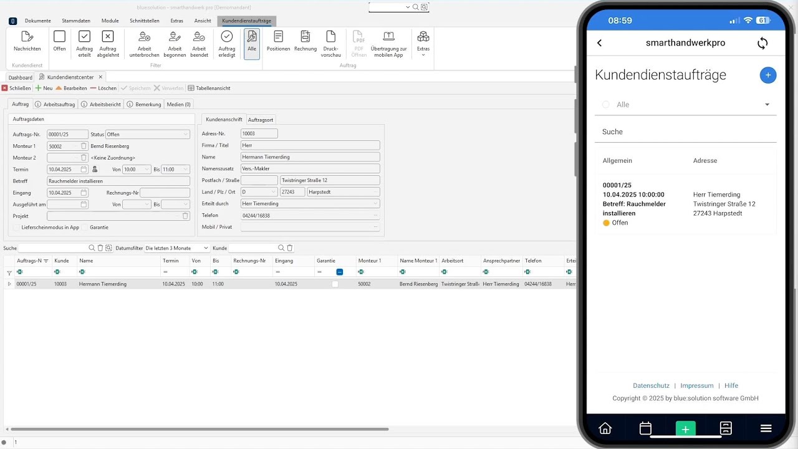Switch to the Auftragsort tab
The height and width of the screenshot is (449, 798).
[261, 120]
